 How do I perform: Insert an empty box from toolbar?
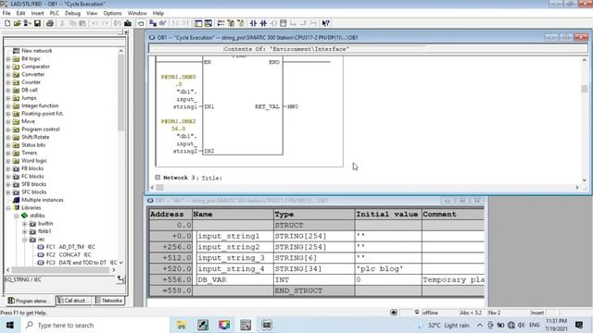(284, 23)
